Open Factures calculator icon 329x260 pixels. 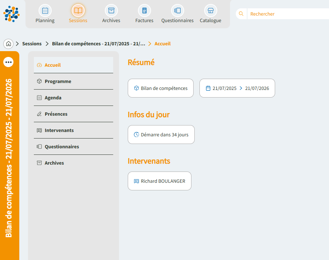(x=144, y=11)
